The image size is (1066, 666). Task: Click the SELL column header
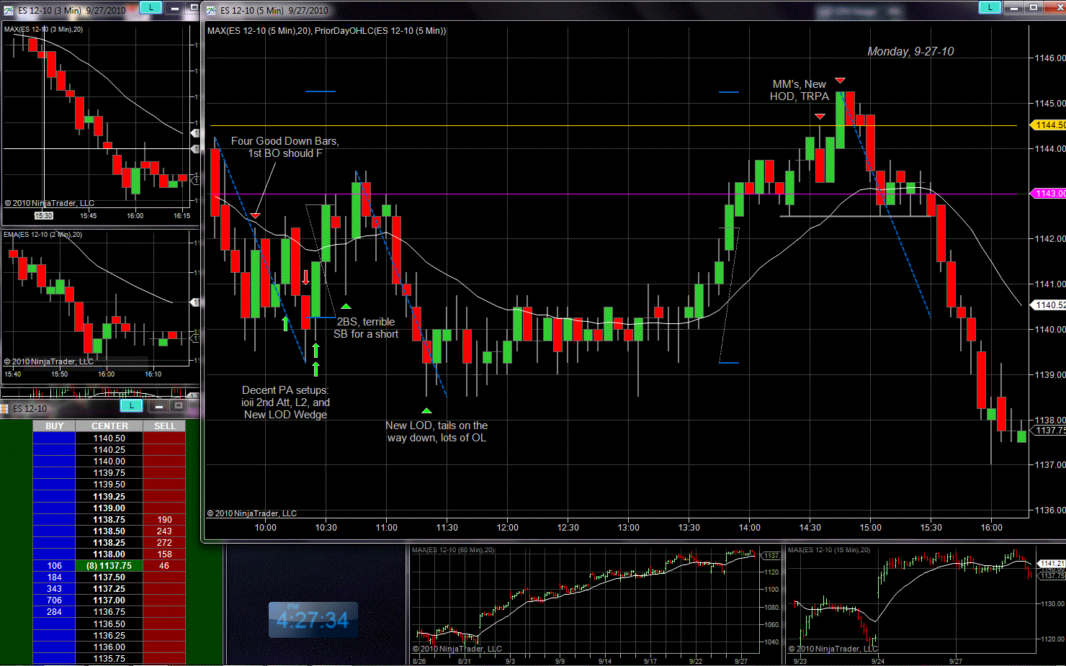point(164,426)
